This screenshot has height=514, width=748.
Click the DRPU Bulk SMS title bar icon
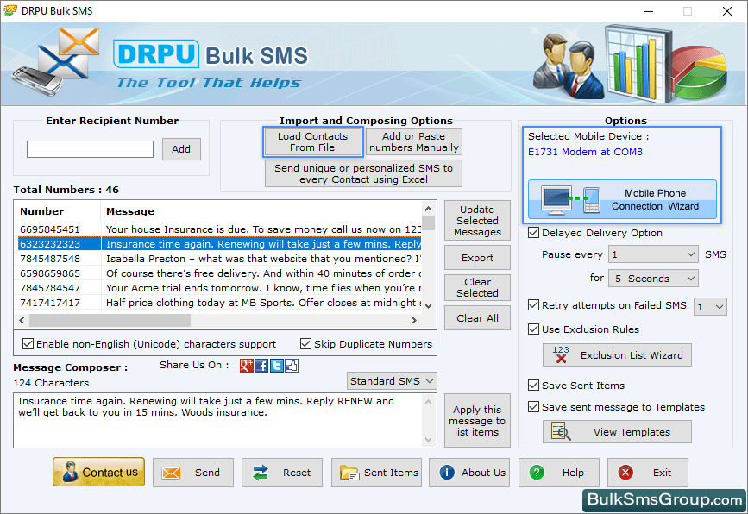pyautogui.click(x=10, y=10)
